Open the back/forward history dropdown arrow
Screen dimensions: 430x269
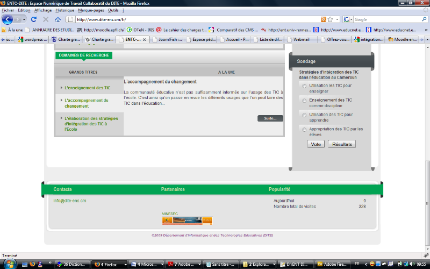(24, 19)
